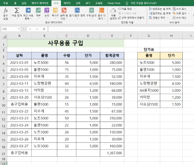Switch to the Review (검토) tab
The image size is (194, 165).
[x=78, y=3]
